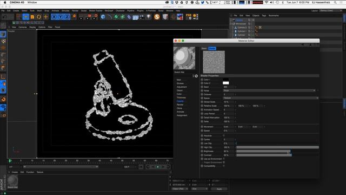The image size is (346, 195).
Task: Click the Global Scale stepper arrows
Action: pyautogui.click(x=236, y=102)
